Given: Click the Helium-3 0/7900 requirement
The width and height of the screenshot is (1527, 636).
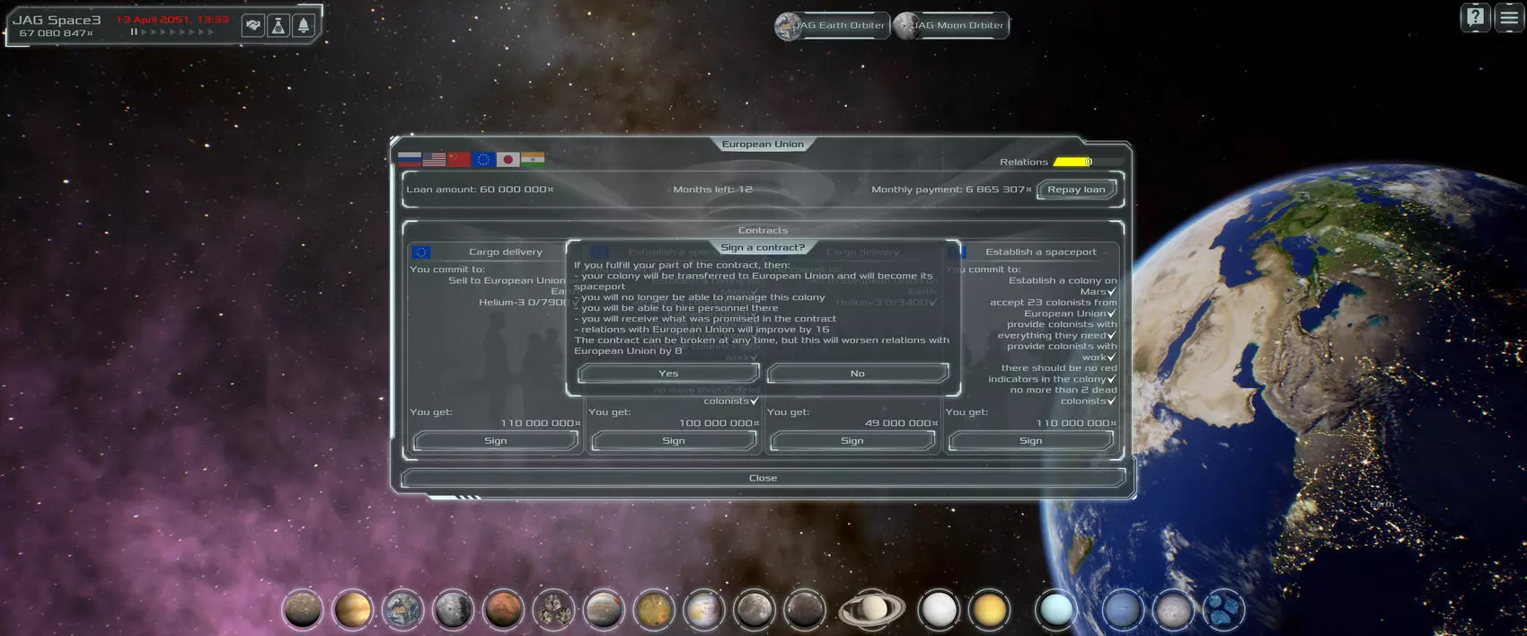Looking at the screenshot, I should click(522, 303).
